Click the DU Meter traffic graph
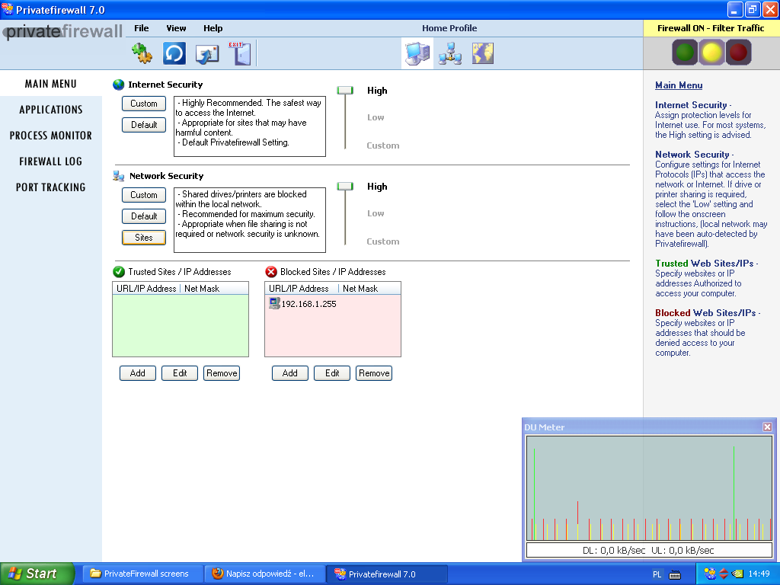 649,488
